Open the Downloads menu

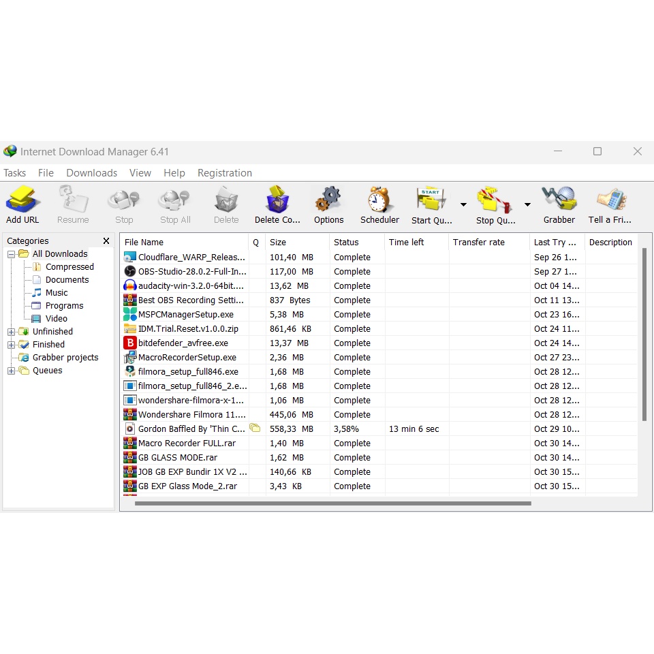(92, 172)
